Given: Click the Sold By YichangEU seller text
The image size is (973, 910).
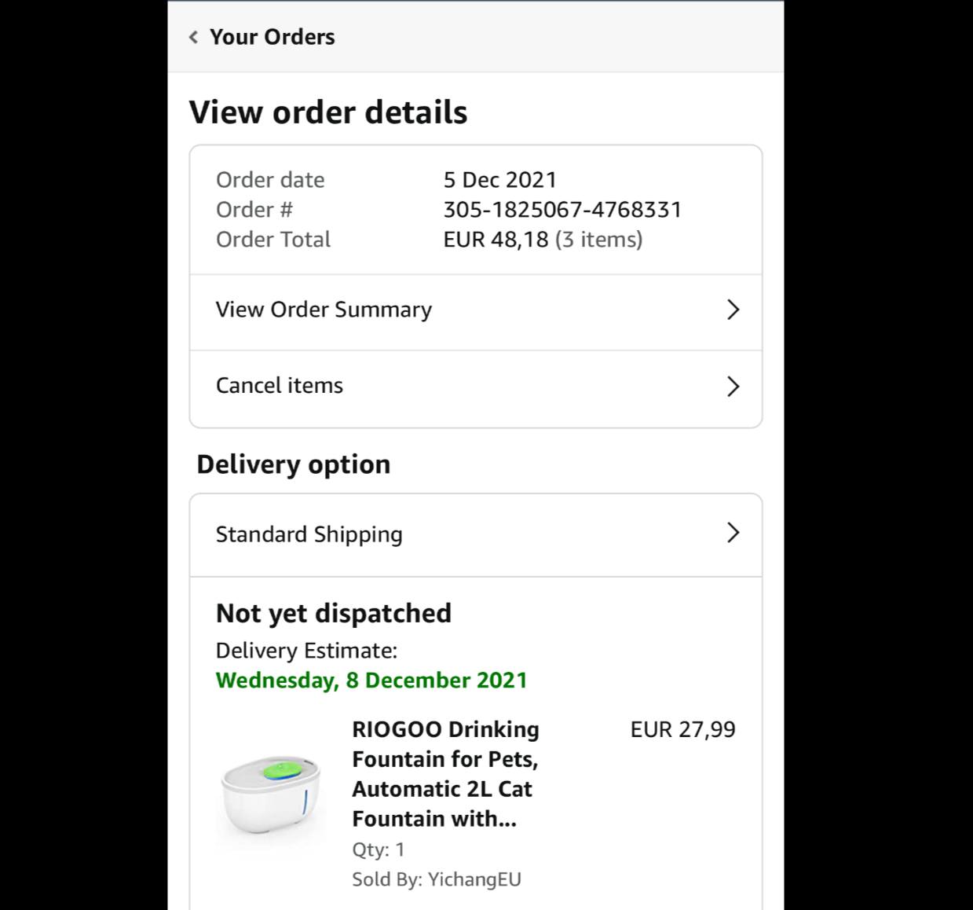Looking at the screenshot, I should pyautogui.click(x=436, y=879).
